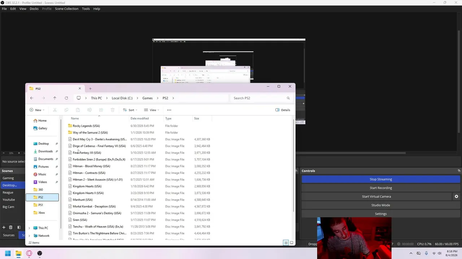Open File Explorer from the taskbar
This screenshot has width=462, height=259.
click(x=18, y=253)
